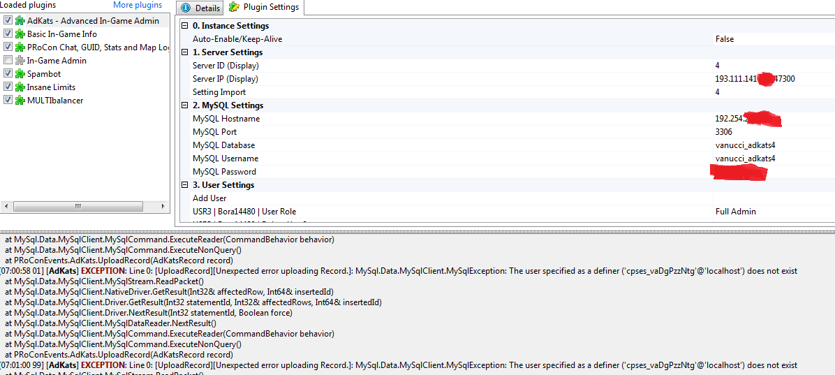Collapse the 0. Instance Settings section
This screenshot has height=375, width=835.
[185, 26]
